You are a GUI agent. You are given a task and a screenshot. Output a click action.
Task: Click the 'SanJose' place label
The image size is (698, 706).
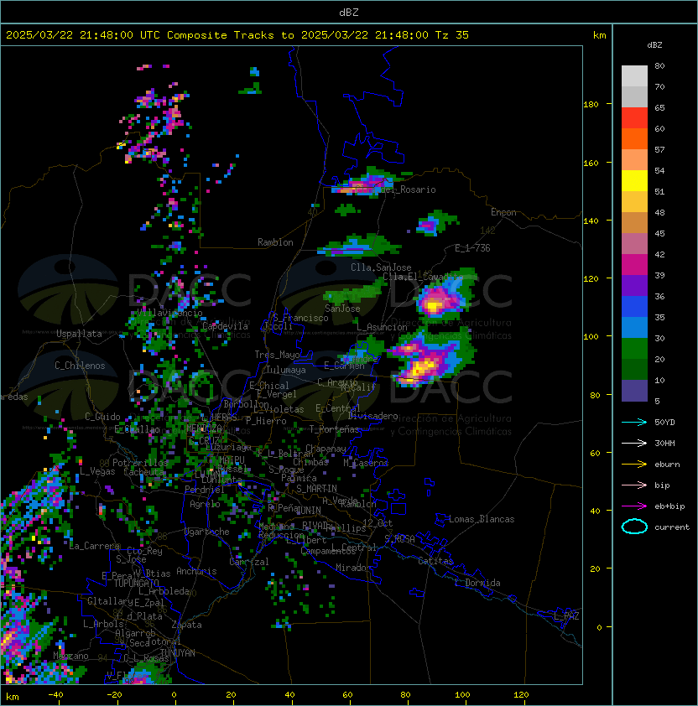pos(342,309)
